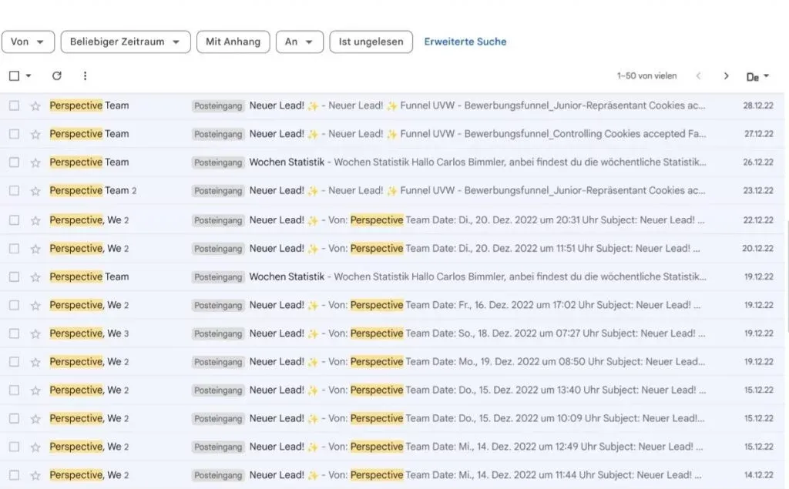Open the Beliebiger Zeitraum dropdown
Image resolution: width=789 pixels, height=489 pixels.
(125, 42)
